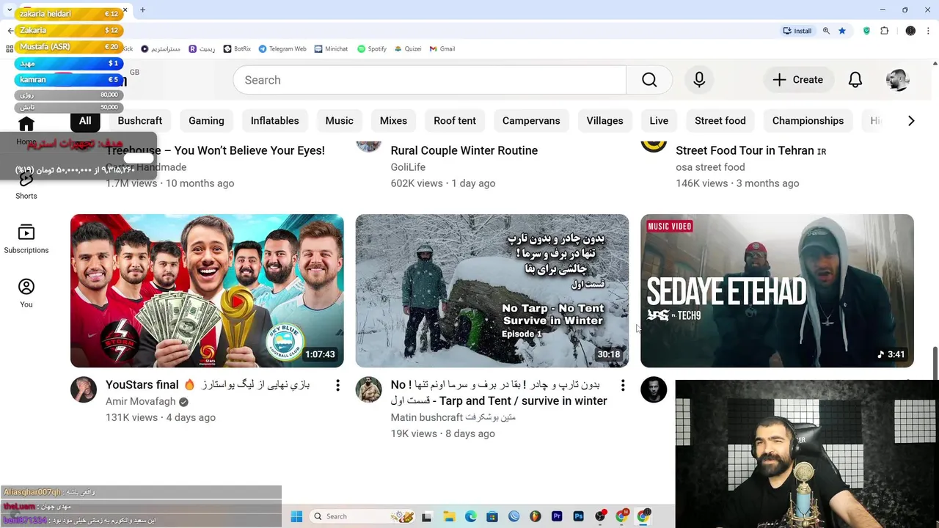This screenshot has height=528, width=939.
Task: Go to Shorts in sidebar
Action: click(26, 185)
